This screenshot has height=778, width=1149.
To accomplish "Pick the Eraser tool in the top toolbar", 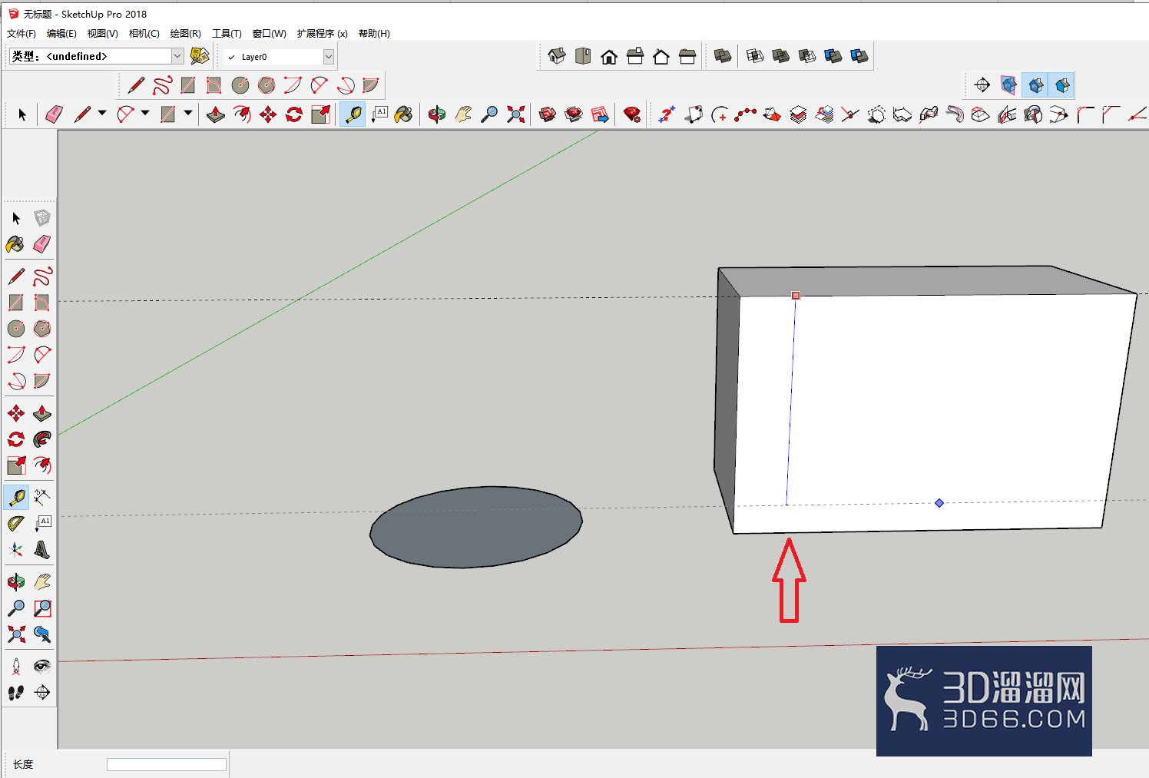I will [x=54, y=114].
